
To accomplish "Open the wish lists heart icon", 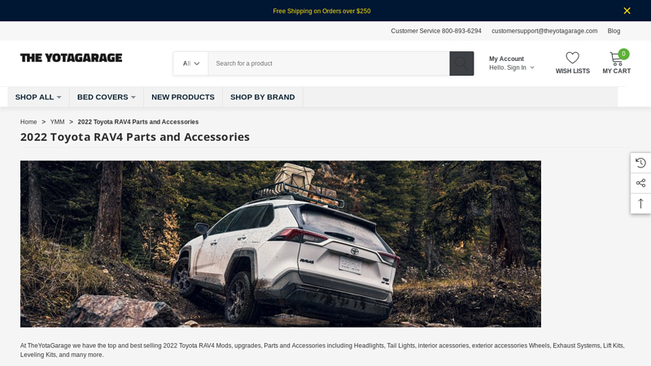I will pos(573,58).
